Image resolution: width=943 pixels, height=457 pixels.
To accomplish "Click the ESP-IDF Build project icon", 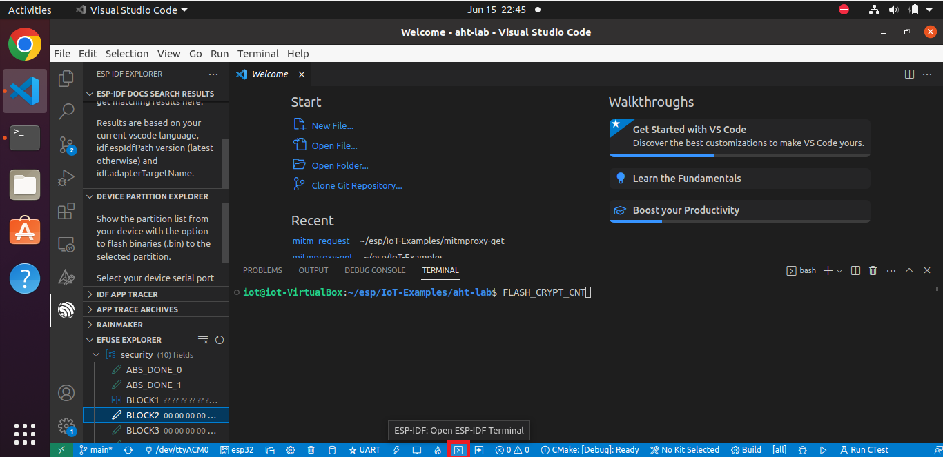I will click(x=332, y=450).
